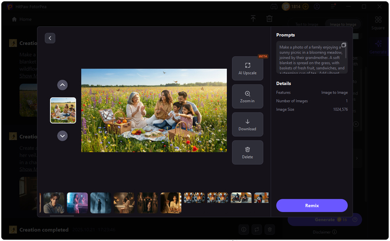This screenshot has height=241, width=390.
Task: Go to next image with down chevron
Action: click(63, 136)
